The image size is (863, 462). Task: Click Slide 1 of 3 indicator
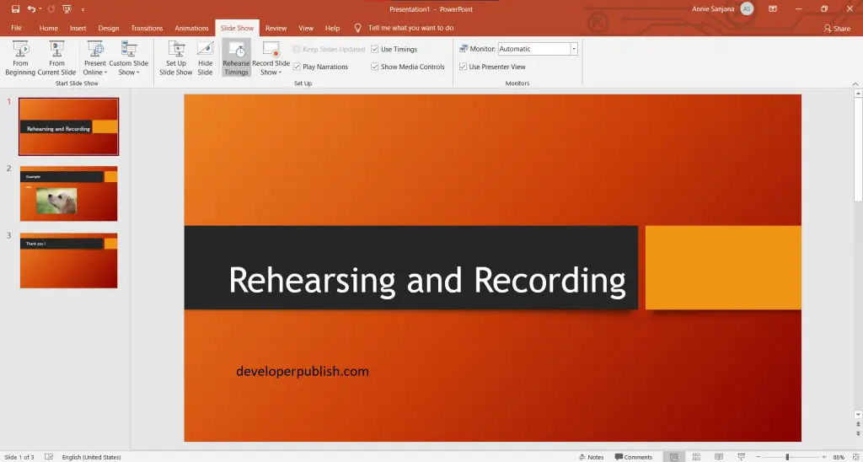[x=20, y=457]
